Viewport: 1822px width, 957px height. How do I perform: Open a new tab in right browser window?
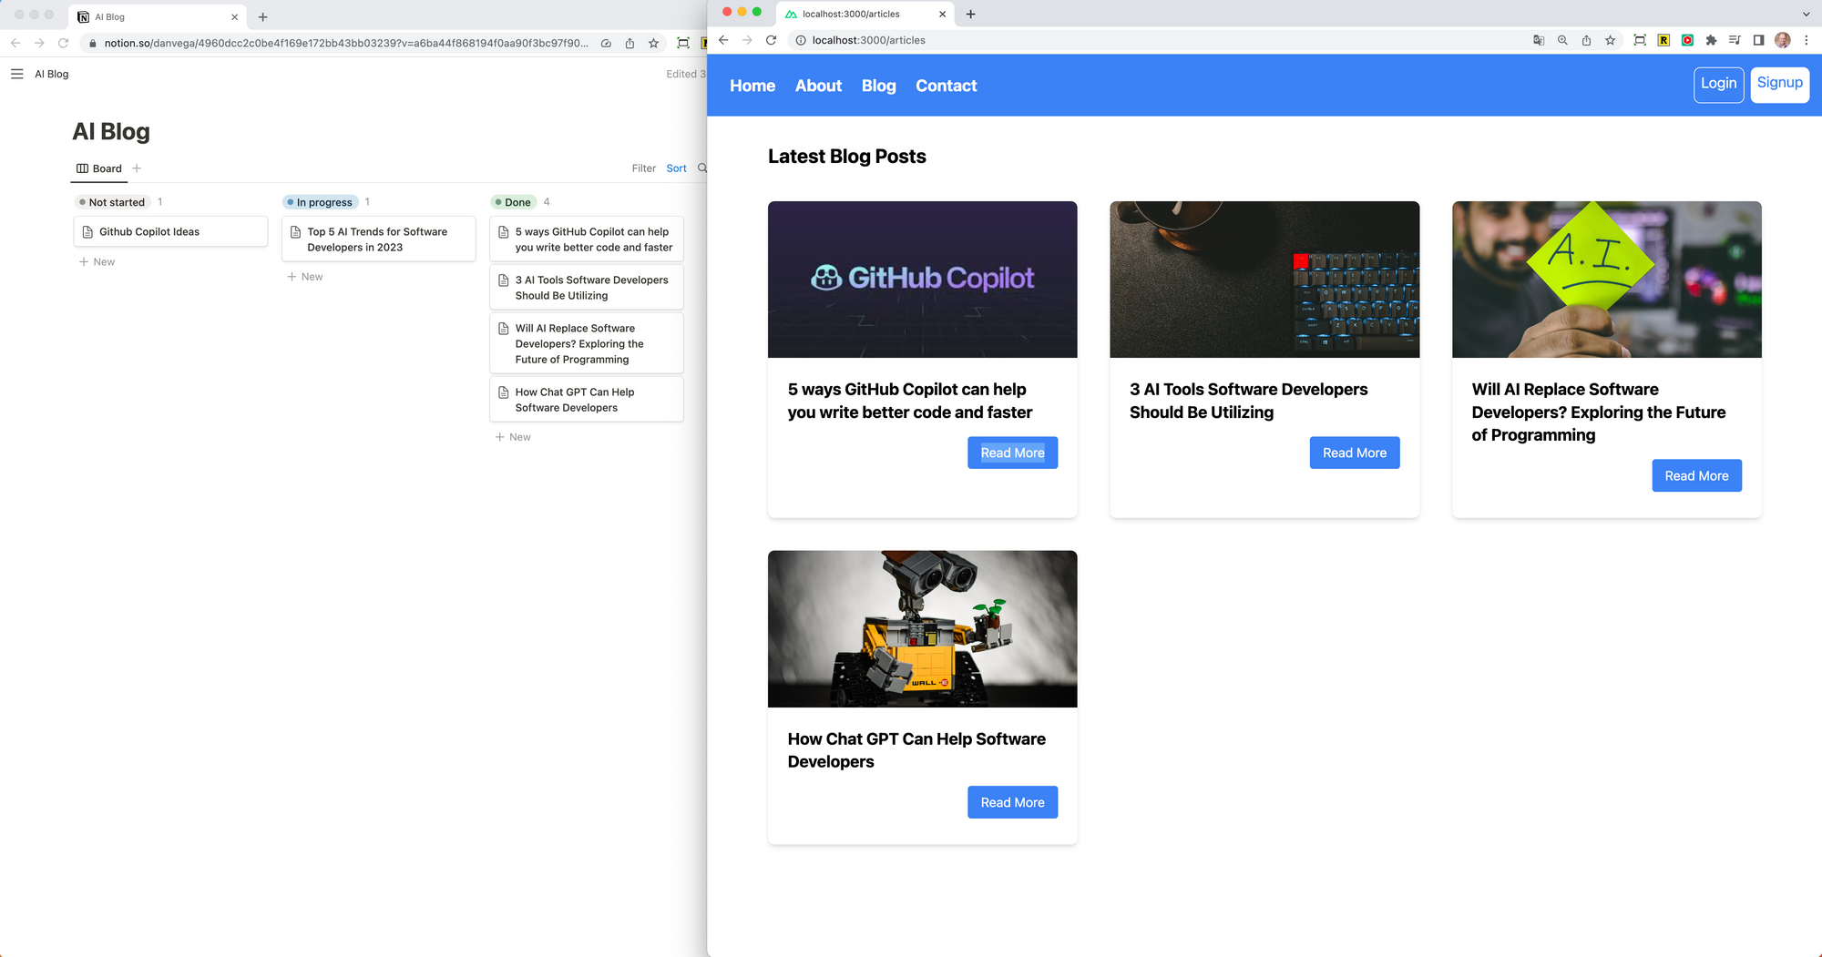pos(970,14)
